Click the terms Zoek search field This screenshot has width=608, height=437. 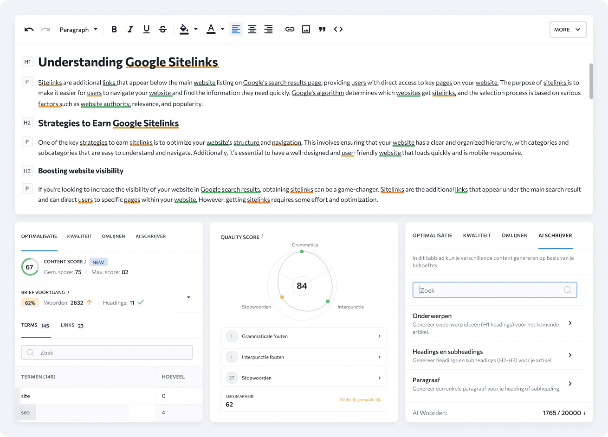[x=107, y=353]
